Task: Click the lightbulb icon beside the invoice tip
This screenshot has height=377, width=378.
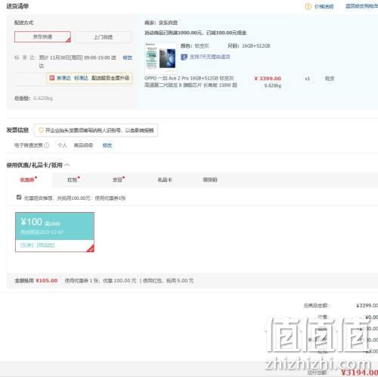Action: click(x=41, y=130)
